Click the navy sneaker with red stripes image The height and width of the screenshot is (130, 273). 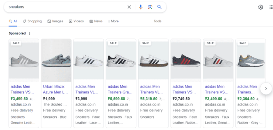186,60
